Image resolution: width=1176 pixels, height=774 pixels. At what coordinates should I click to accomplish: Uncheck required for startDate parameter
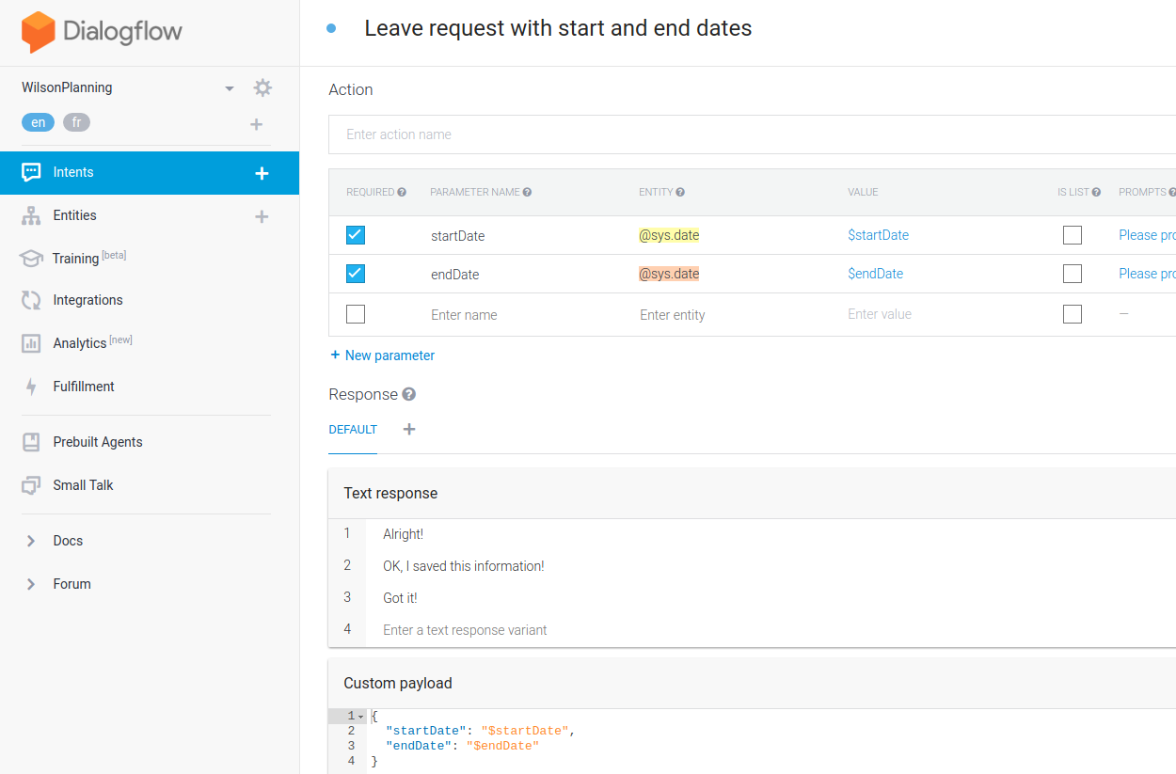coord(356,235)
